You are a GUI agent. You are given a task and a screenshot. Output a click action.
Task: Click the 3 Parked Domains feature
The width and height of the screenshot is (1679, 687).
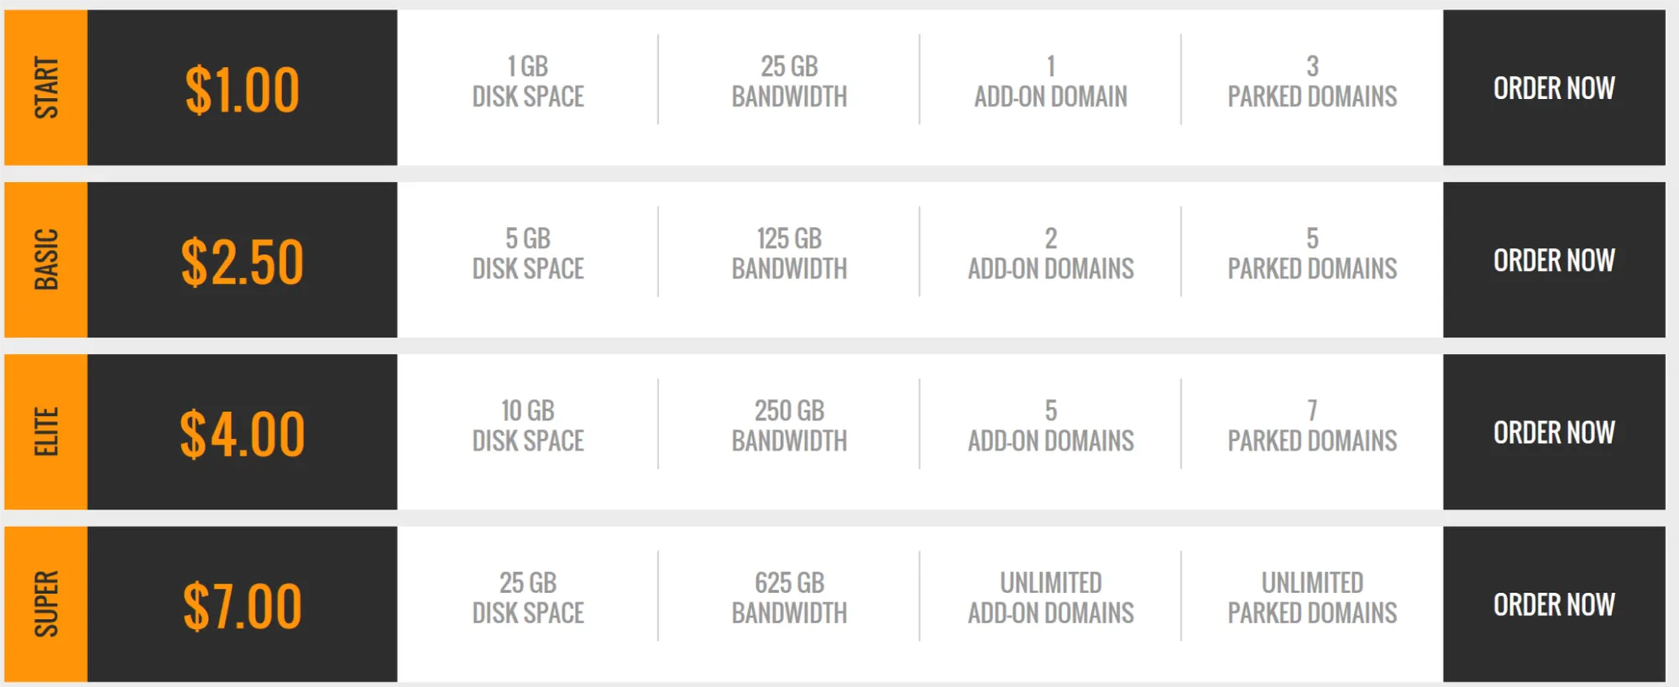point(1312,81)
